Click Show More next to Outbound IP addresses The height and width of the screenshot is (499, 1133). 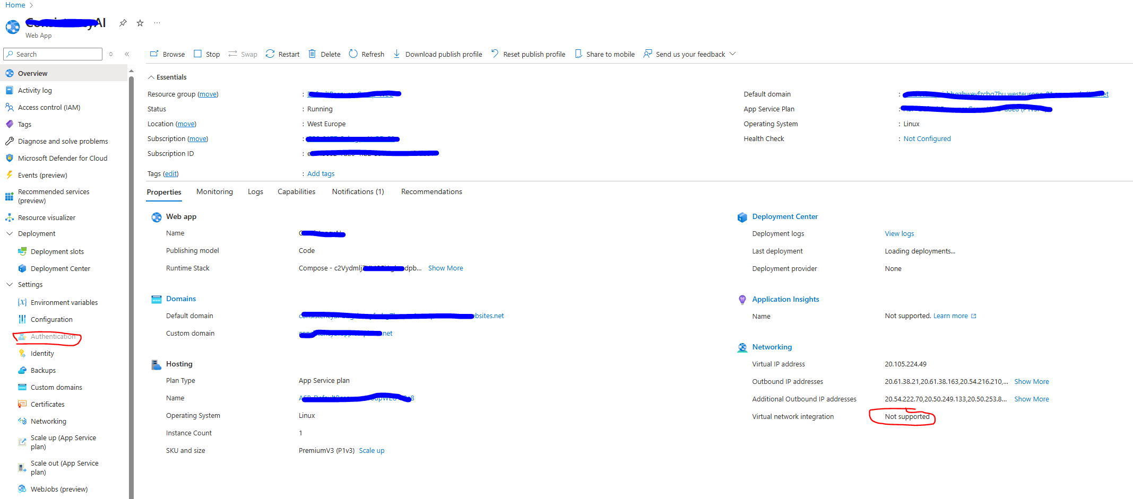tap(1031, 381)
